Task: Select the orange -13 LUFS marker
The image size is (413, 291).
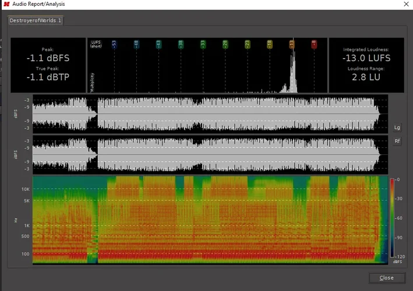Action: [x=292, y=44]
